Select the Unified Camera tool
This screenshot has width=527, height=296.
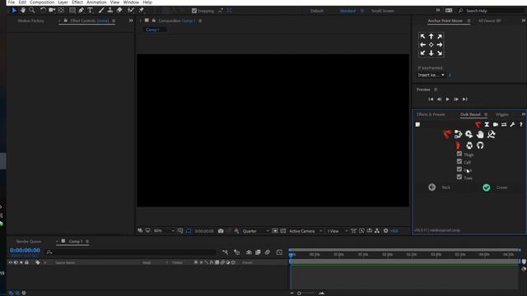52,11
